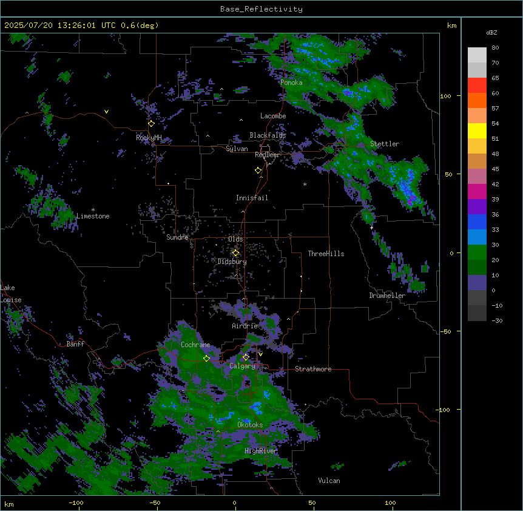The image size is (523, 511).
Task: Click the ThreeHills label
Action: (x=326, y=254)
